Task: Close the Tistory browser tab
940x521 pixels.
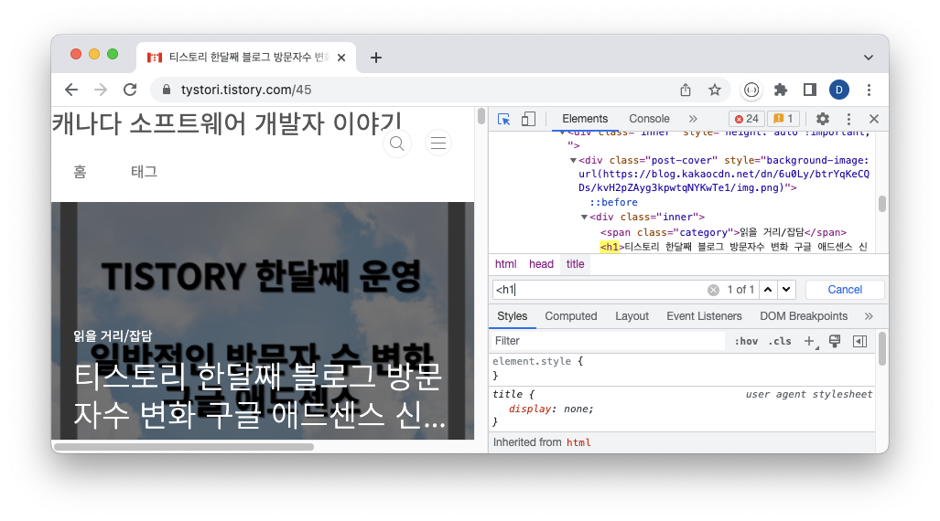Action: (x=341, y=58)
